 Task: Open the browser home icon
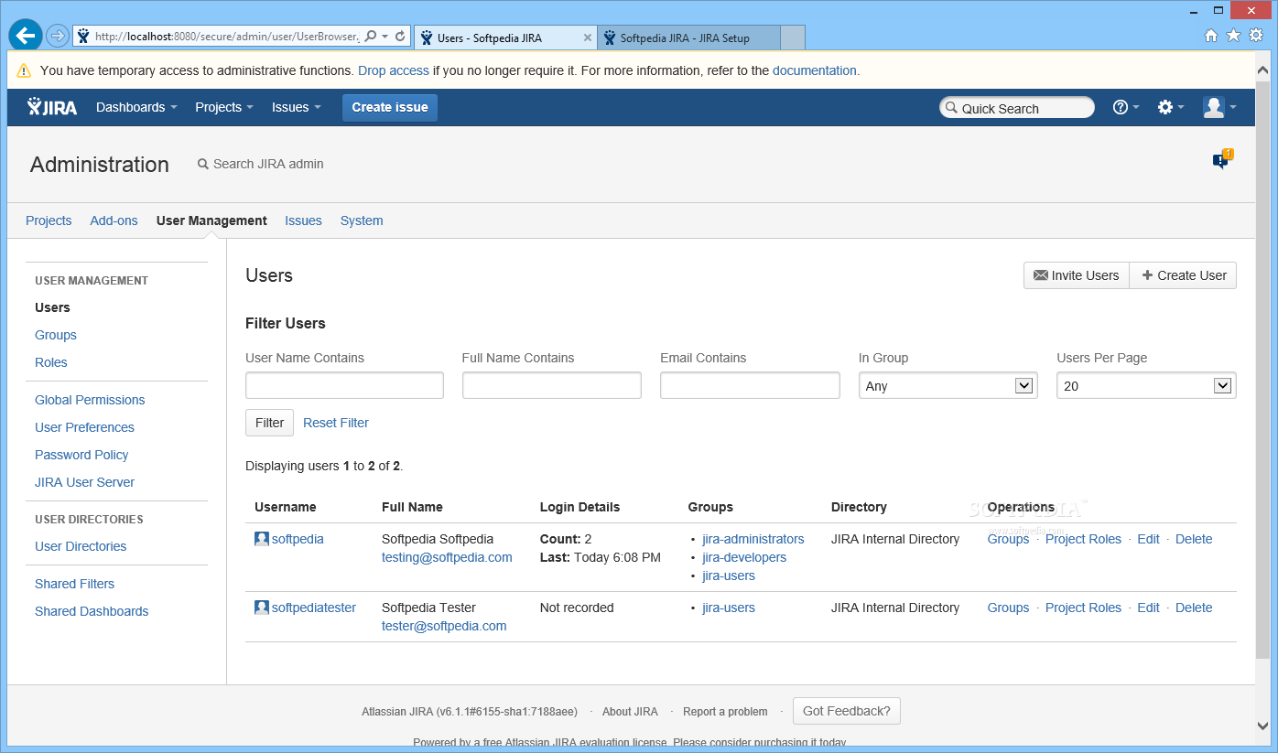pyautogui.click(x=1211, y=36)
